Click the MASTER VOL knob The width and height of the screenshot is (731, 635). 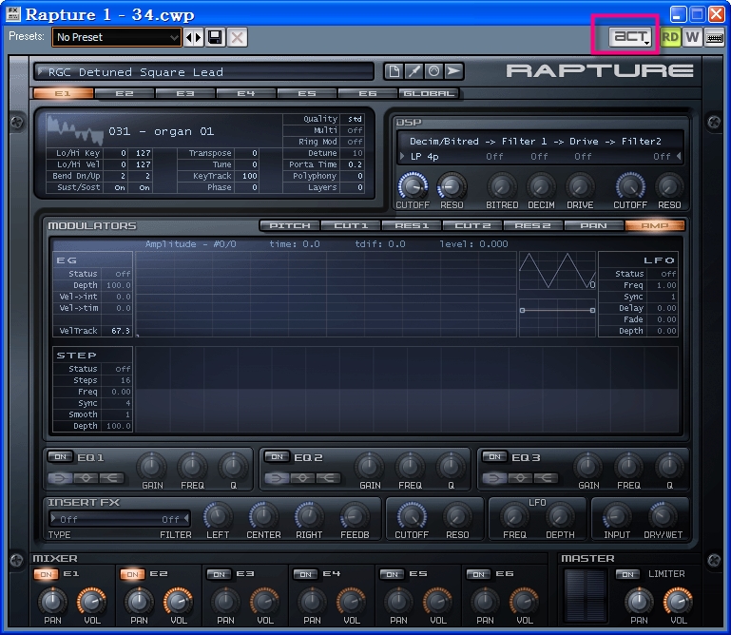pos(679,602)
